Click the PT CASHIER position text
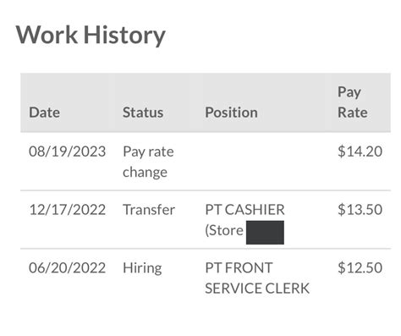This screenshot has height=336, width=401. (244, 210)
